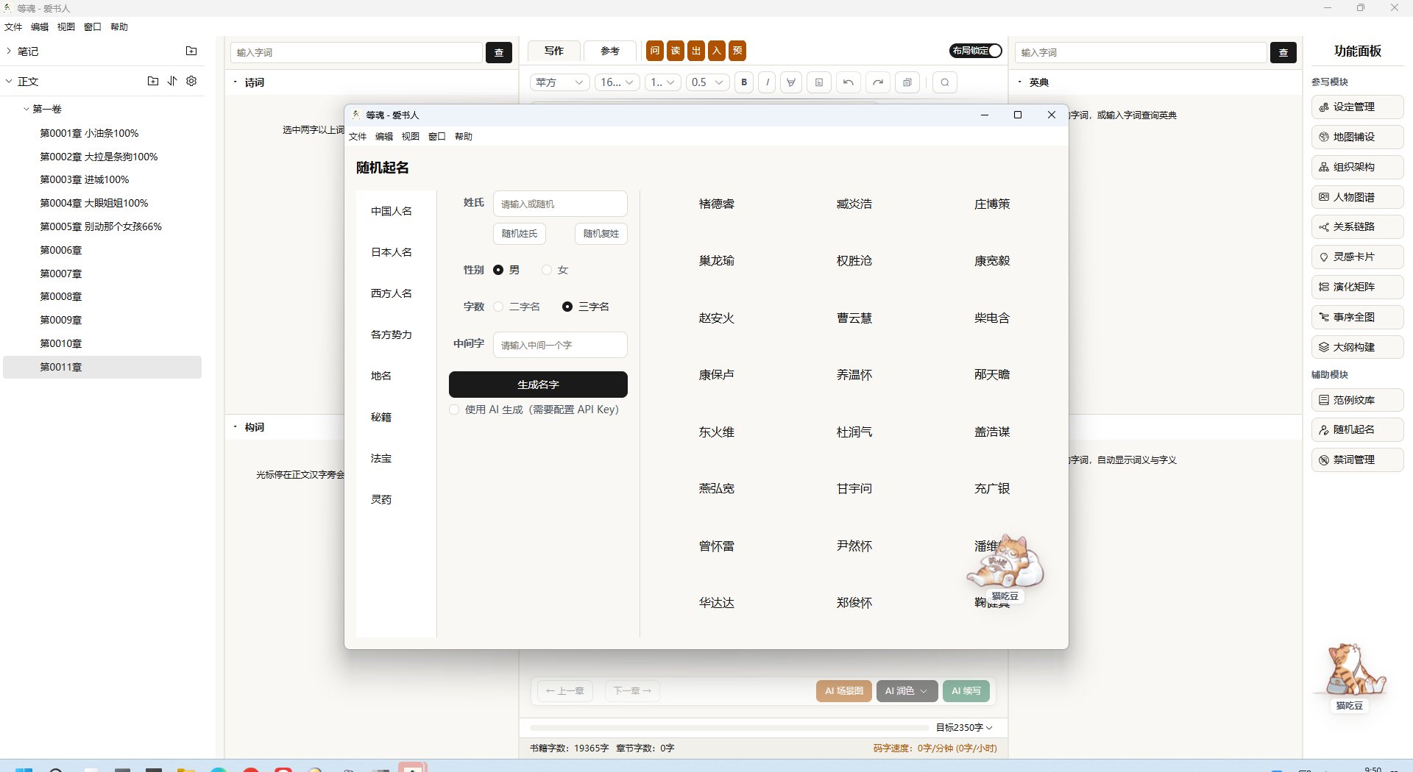Click the new folder icon beside 笔记
Viewport: 1413px width, 772px height.
(191, 51)
